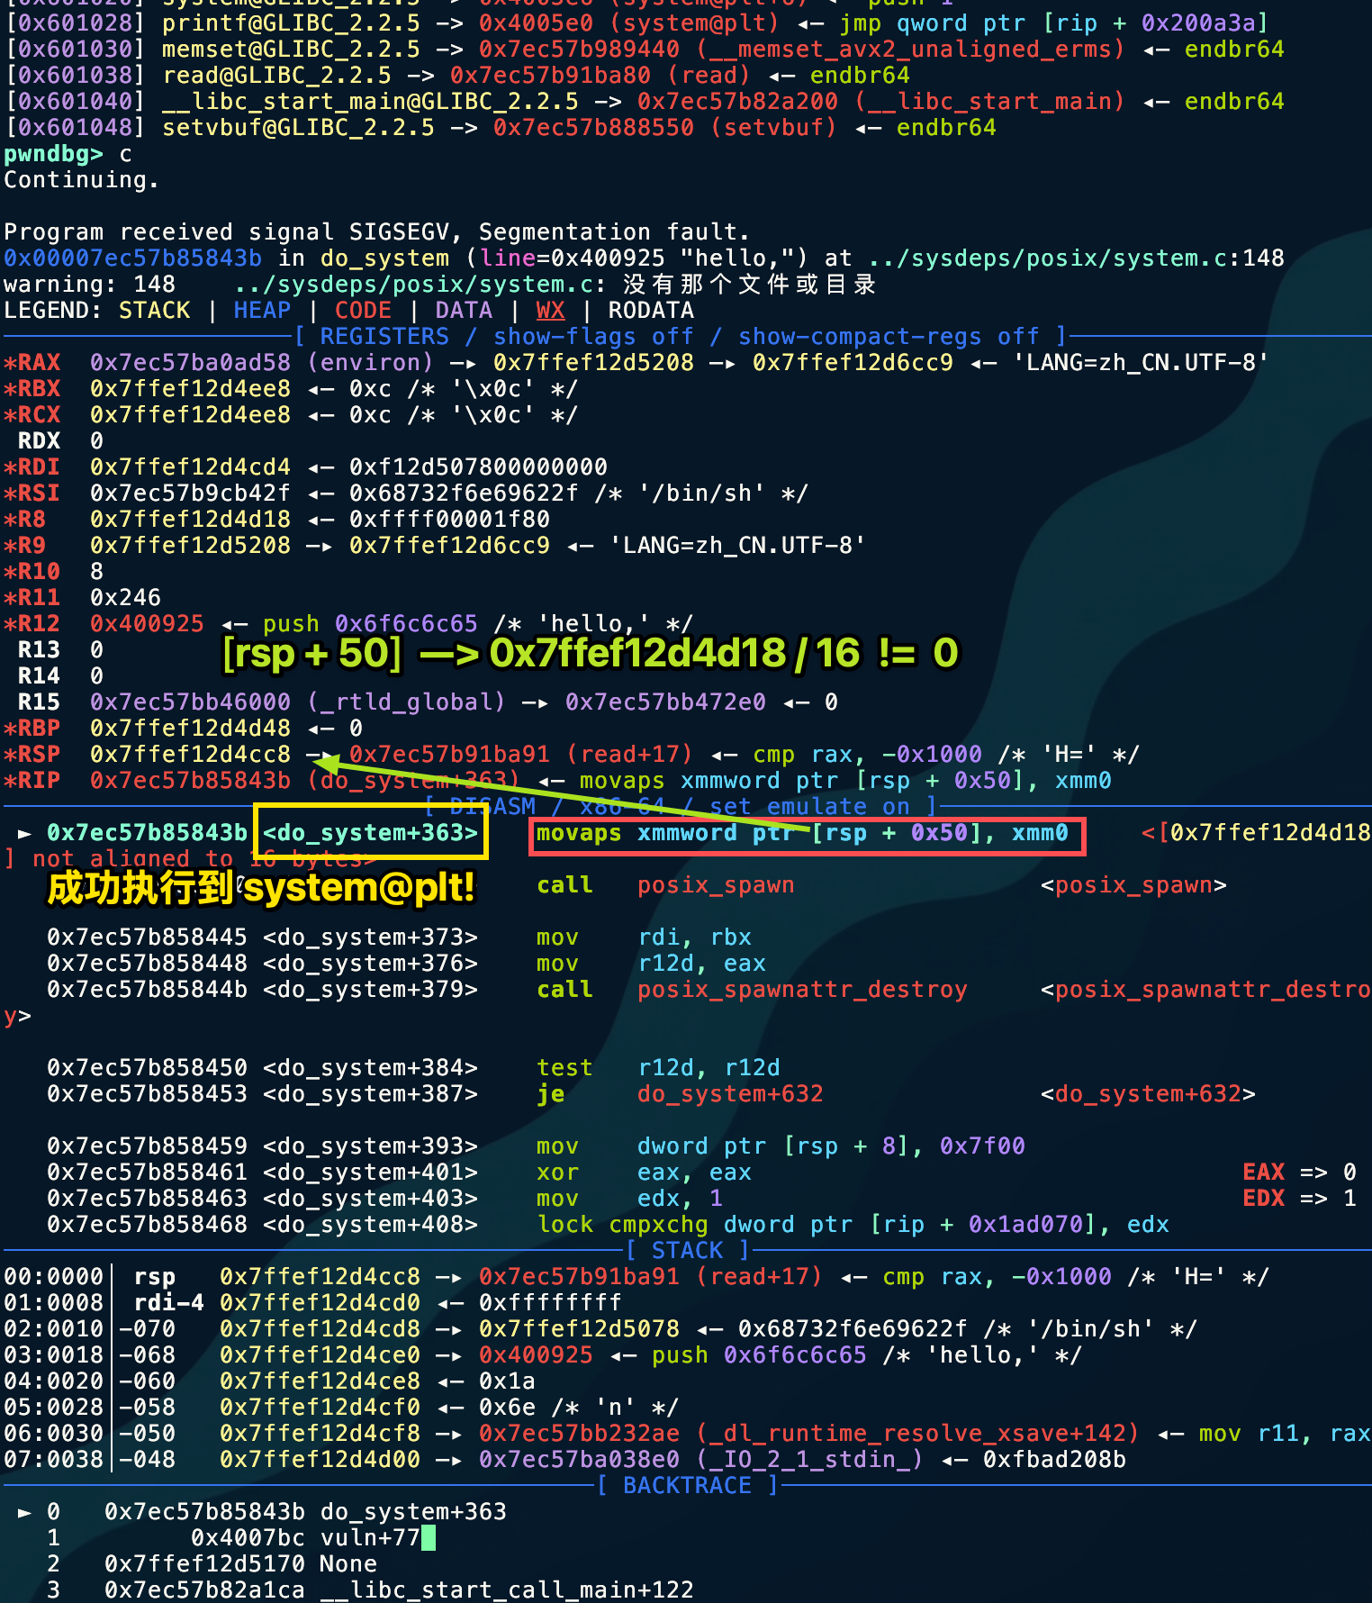Click 'CODE' in the LEGEND line
This screenshot has height=1603, width=1372.
(363, 311)
